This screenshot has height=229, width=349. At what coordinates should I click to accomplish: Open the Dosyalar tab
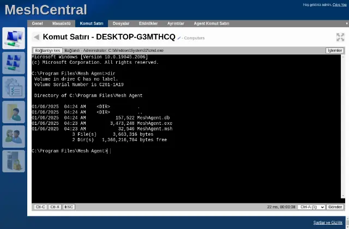[121, 23]
